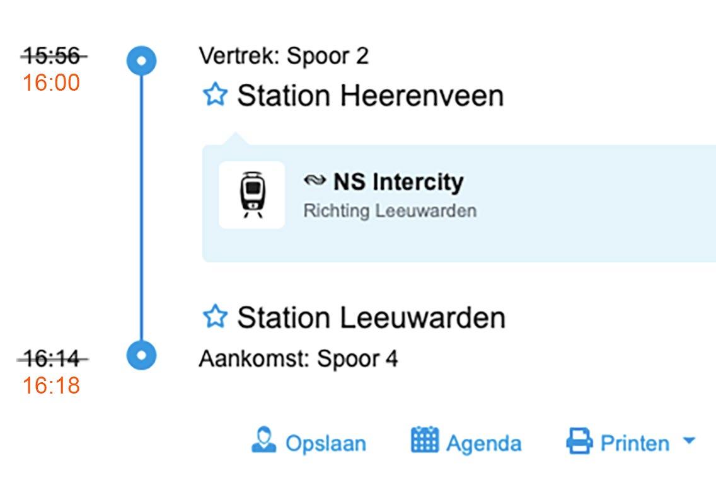Click the delayed arrival time 16:18
Screen dimensions: 716x483
[x=51, y=385]
